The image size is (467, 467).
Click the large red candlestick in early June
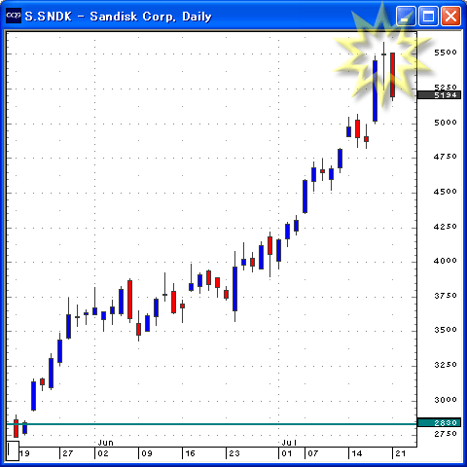coord(129,300)
